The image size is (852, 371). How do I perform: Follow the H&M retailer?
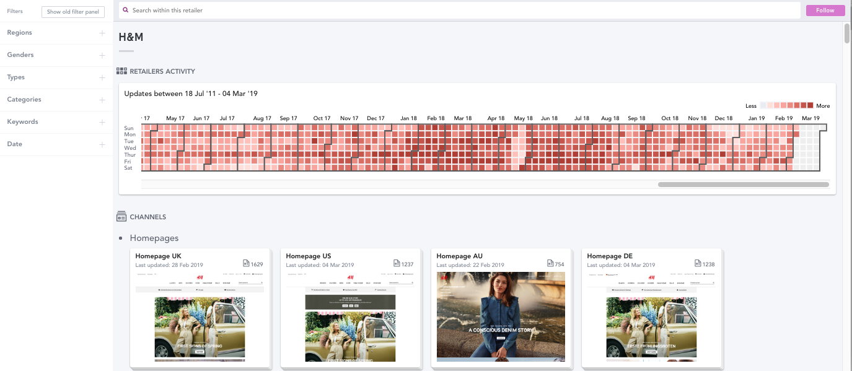[x=825, y=11]
